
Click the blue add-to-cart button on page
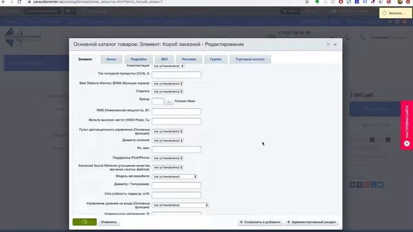[375, 109]
